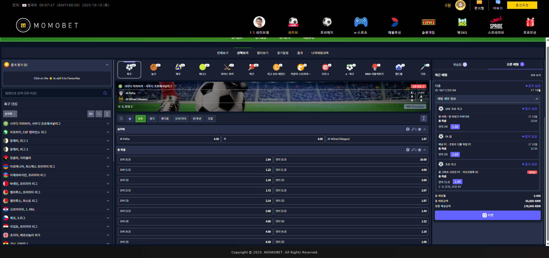Collapse the 베팅 세부 정보 section

537,99
